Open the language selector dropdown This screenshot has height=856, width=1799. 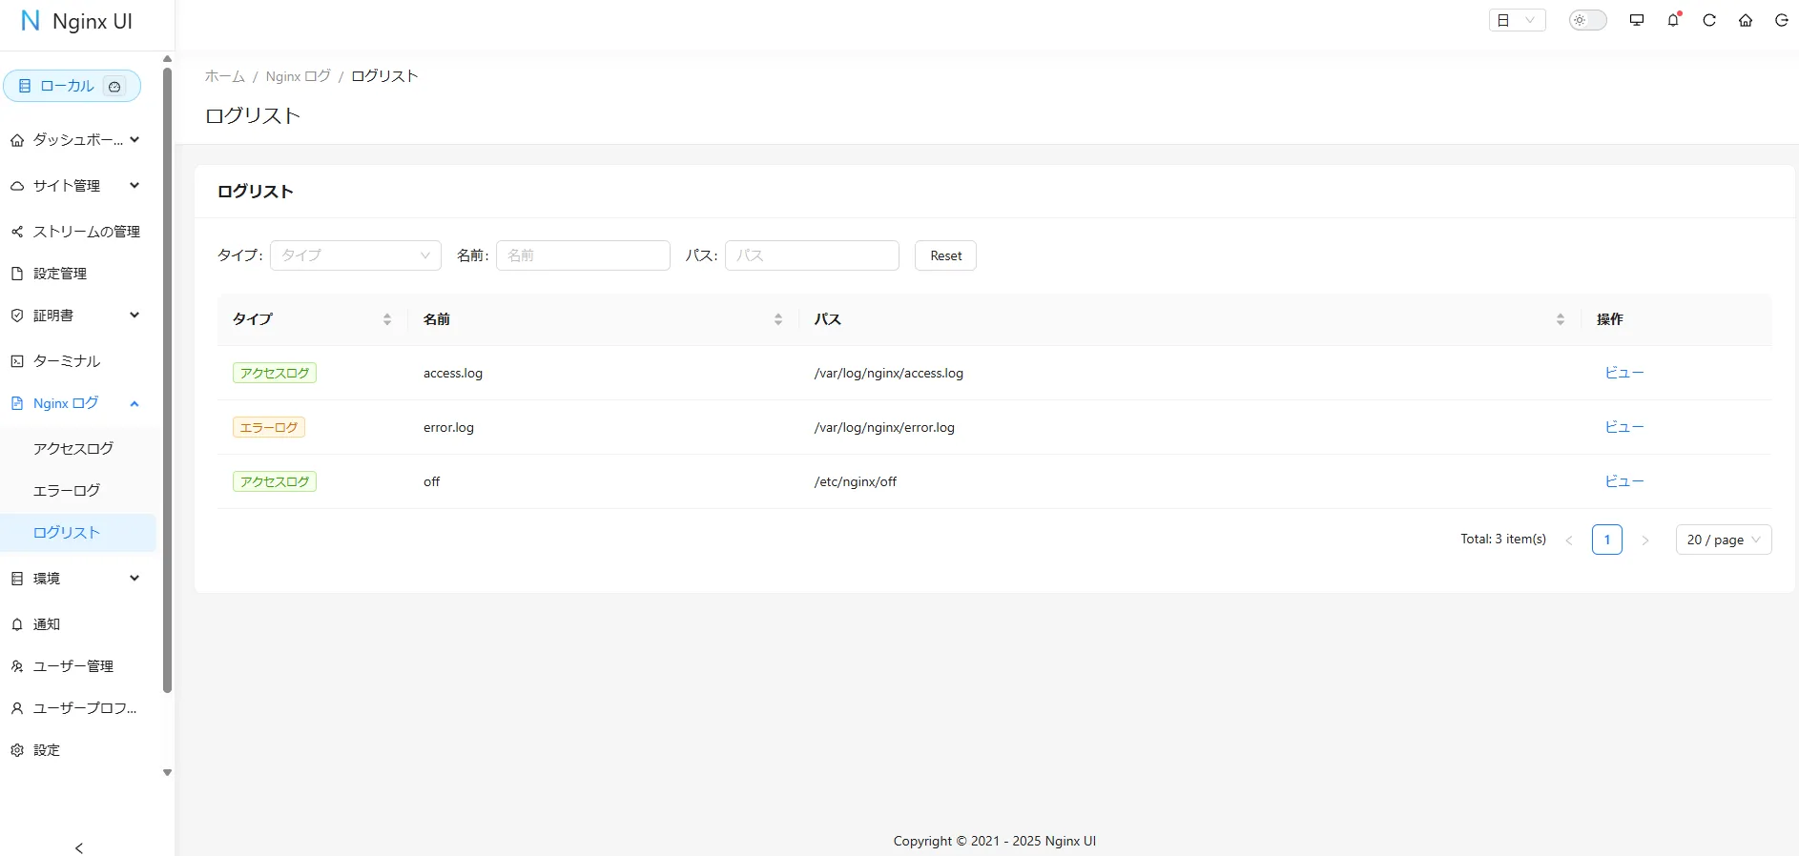pyautogui.click(x=1517, y=20)
